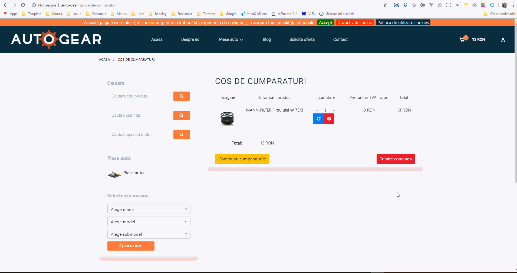Open the Google bookmarks folder
517x273 pixels.
click(x=228, y=14)
